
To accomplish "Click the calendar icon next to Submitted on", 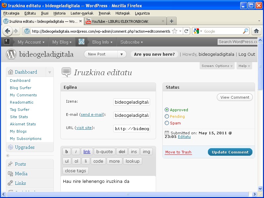I will point(167,133).
